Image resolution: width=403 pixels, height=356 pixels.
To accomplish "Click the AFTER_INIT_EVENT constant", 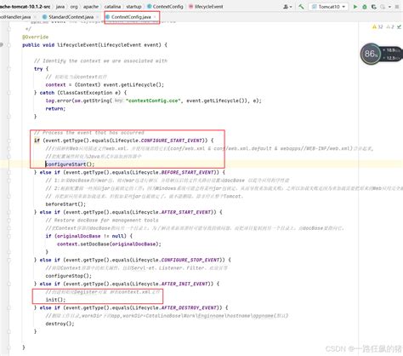I will [185, 284].
